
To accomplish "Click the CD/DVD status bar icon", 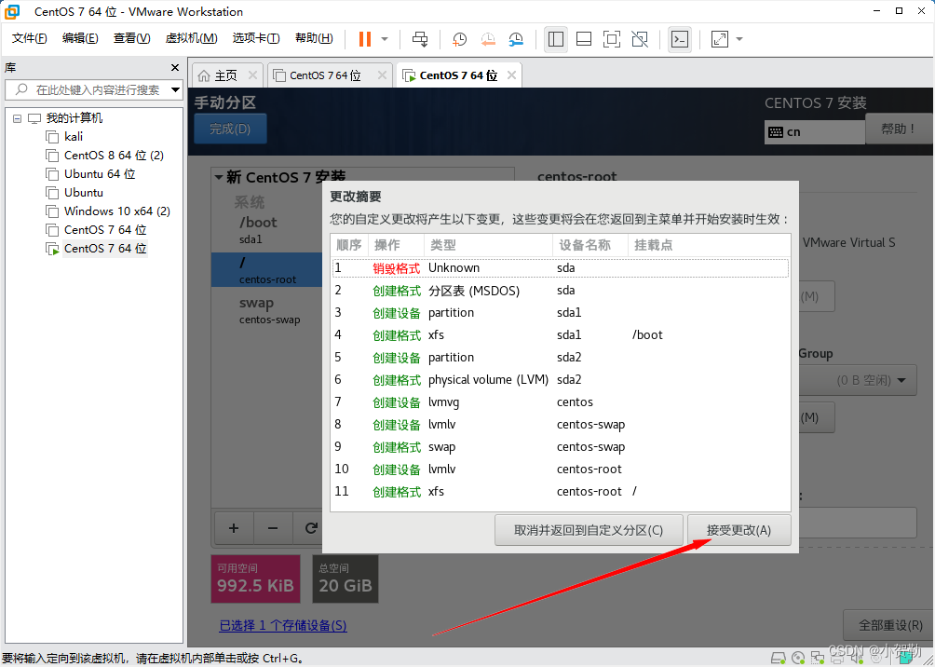I will [798, 658].
